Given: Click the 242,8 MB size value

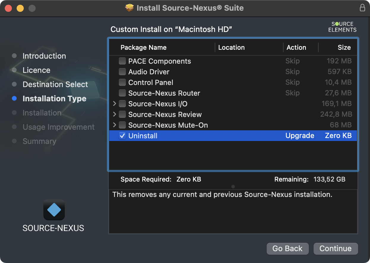Looking at the screenshot, I should coord(336,115).
